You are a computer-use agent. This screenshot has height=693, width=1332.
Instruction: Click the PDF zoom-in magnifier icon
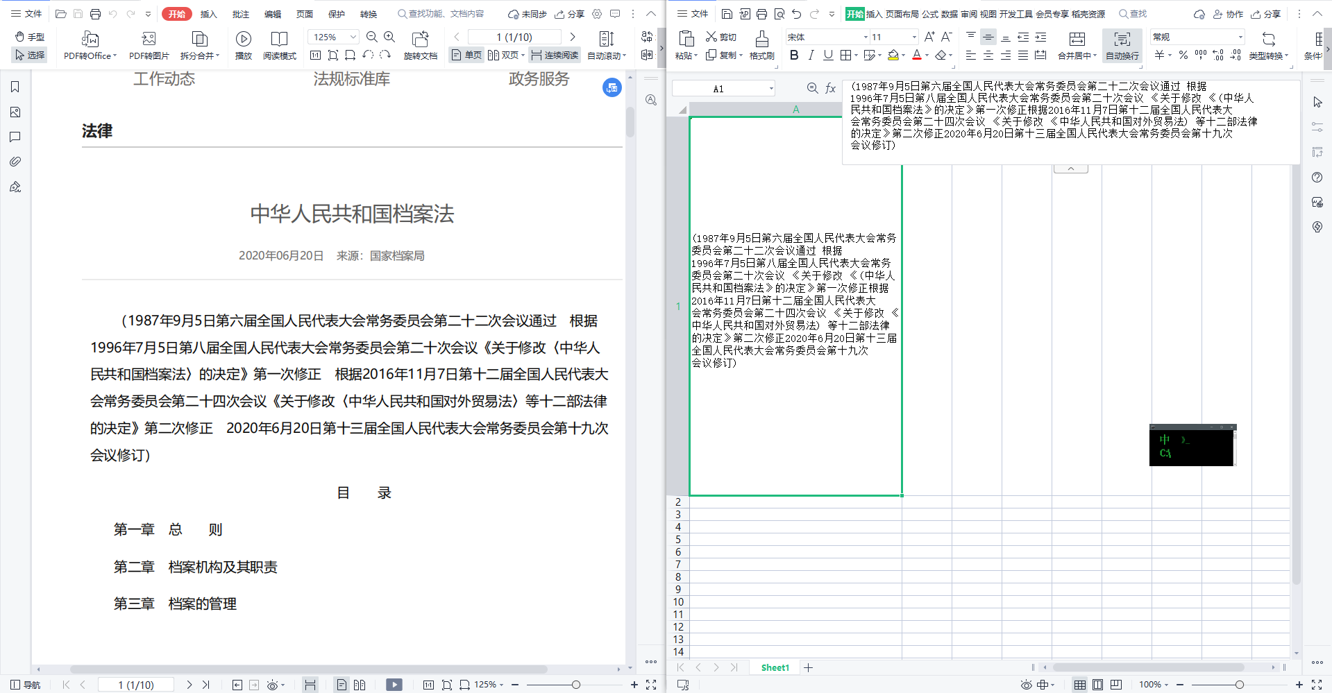point(389,37)
